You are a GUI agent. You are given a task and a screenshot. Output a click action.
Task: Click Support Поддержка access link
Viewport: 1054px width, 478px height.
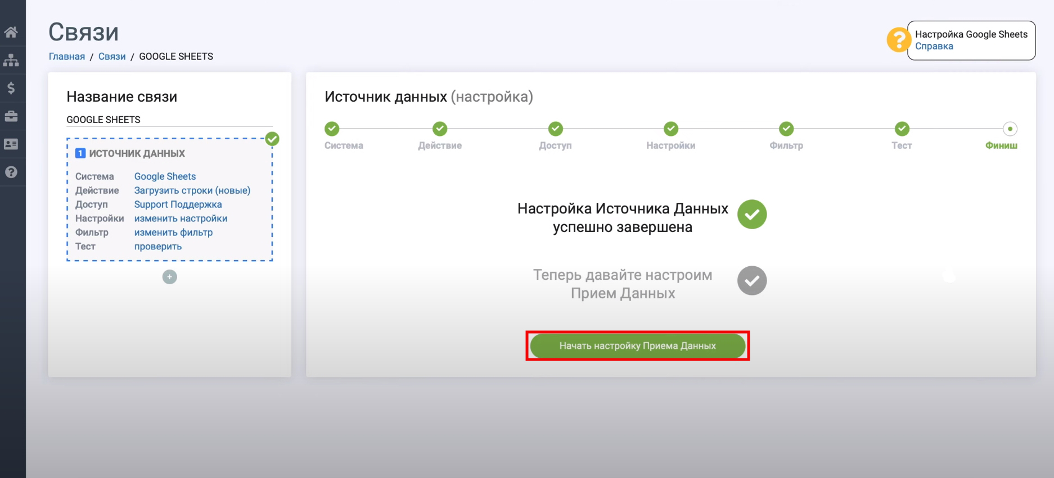[178, 204]
